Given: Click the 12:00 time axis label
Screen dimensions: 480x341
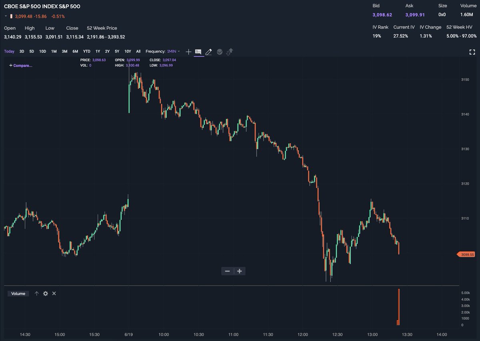Looking at the screenshot, I should point(303,334).
